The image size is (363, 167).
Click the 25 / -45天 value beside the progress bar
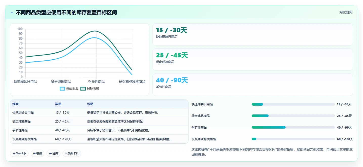pyautogui.click(x=344, y=116)
